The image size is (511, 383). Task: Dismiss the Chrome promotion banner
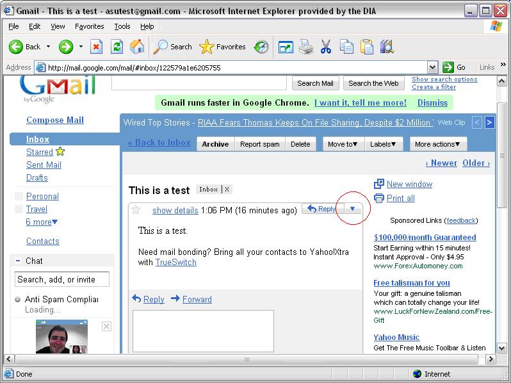tap(432, 102)
